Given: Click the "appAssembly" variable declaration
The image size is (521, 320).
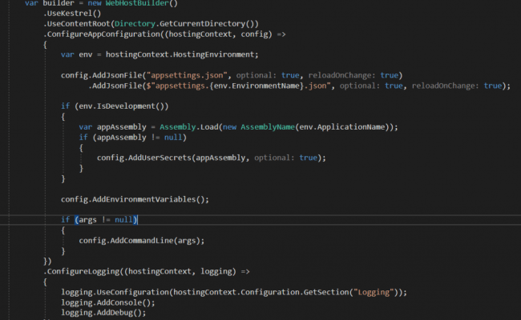Looking at the screenshot, I should click(x=121, y=127).
